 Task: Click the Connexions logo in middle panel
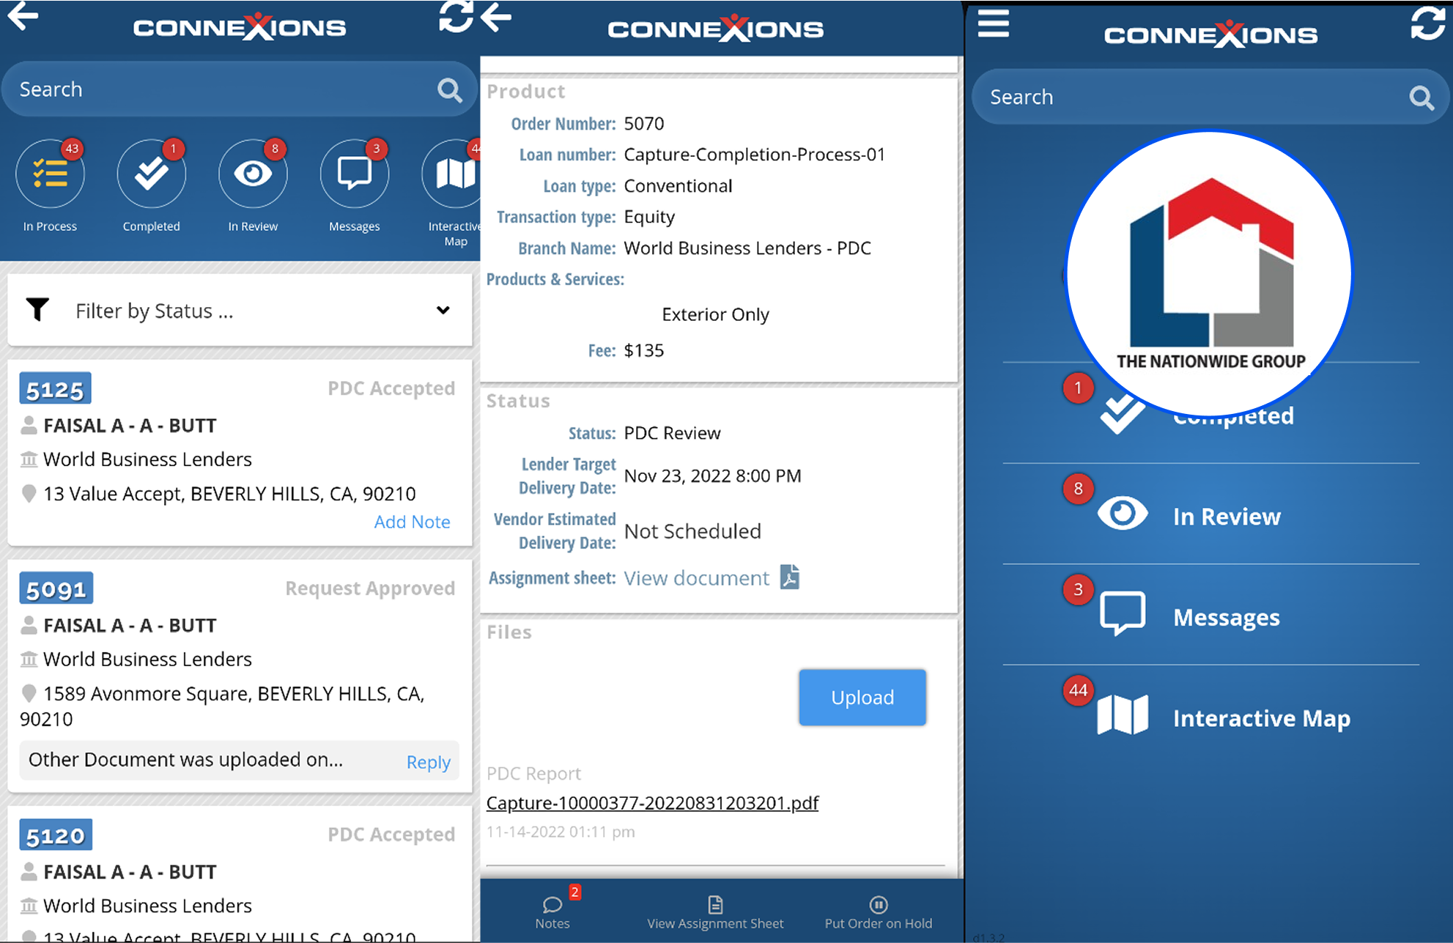(x=715, y=29)
